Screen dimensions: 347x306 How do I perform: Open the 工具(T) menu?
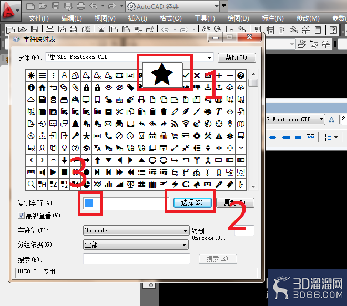pyautogui.click(x=205, y=18)
